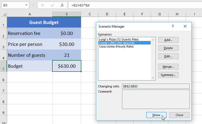Open the Name Box dropdown arrow

(26, 5)
